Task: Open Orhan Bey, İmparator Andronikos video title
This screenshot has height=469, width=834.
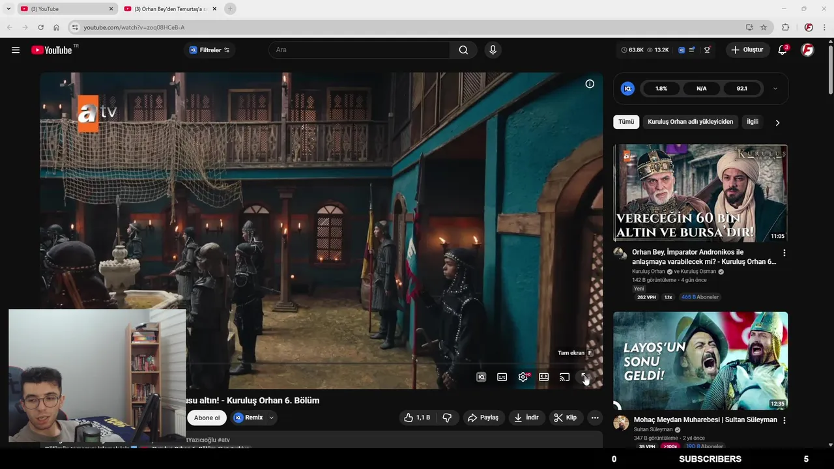Action: tap(704, 257)
